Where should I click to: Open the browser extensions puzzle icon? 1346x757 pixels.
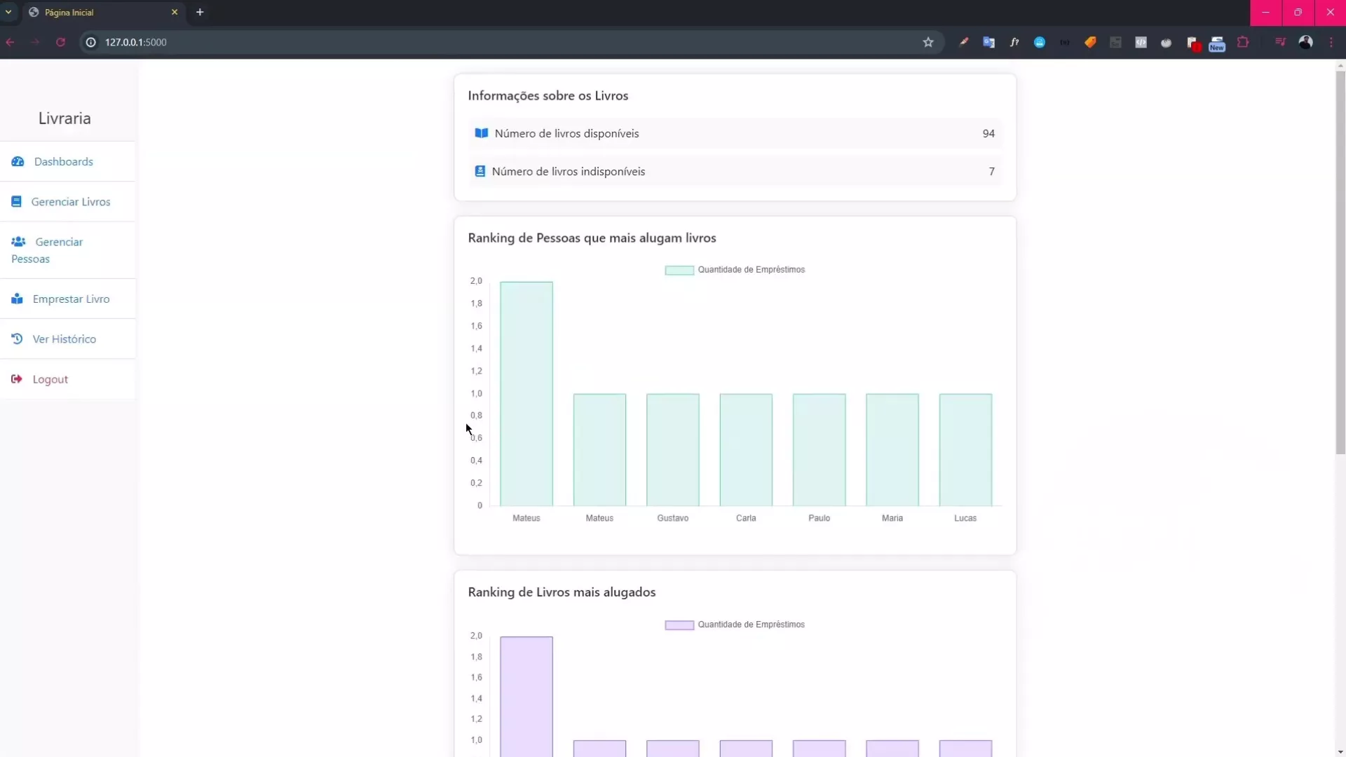coord(1243,42)
